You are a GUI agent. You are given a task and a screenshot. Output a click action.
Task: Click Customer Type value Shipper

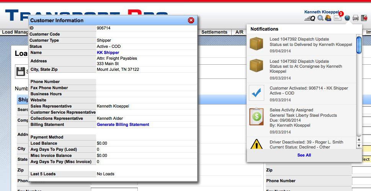click(x=104, y=40)
